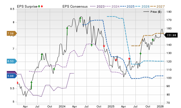Click the brown 7.58 value tag
The image size is (181, 108).
[12, 33]
